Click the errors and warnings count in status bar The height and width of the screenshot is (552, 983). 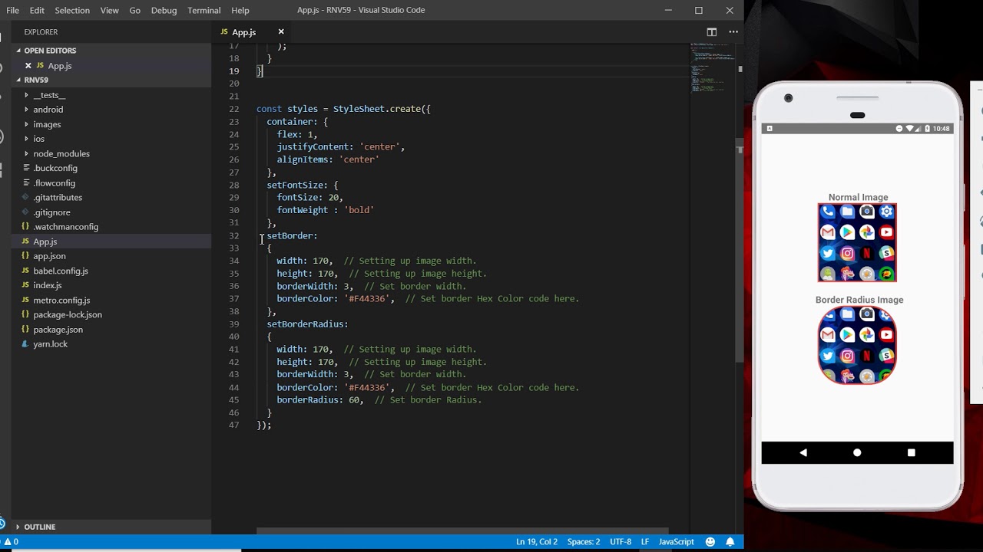point(11,541)
